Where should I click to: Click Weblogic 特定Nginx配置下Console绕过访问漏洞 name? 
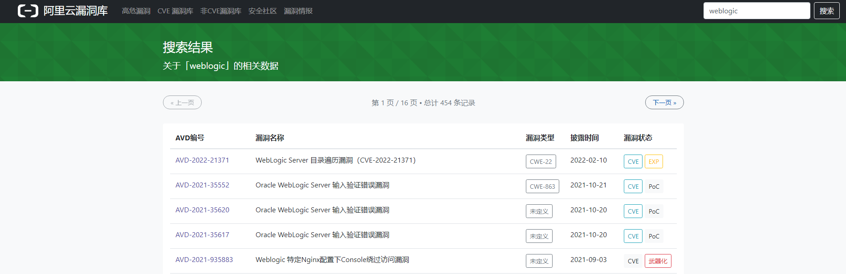tap(332, 260)
